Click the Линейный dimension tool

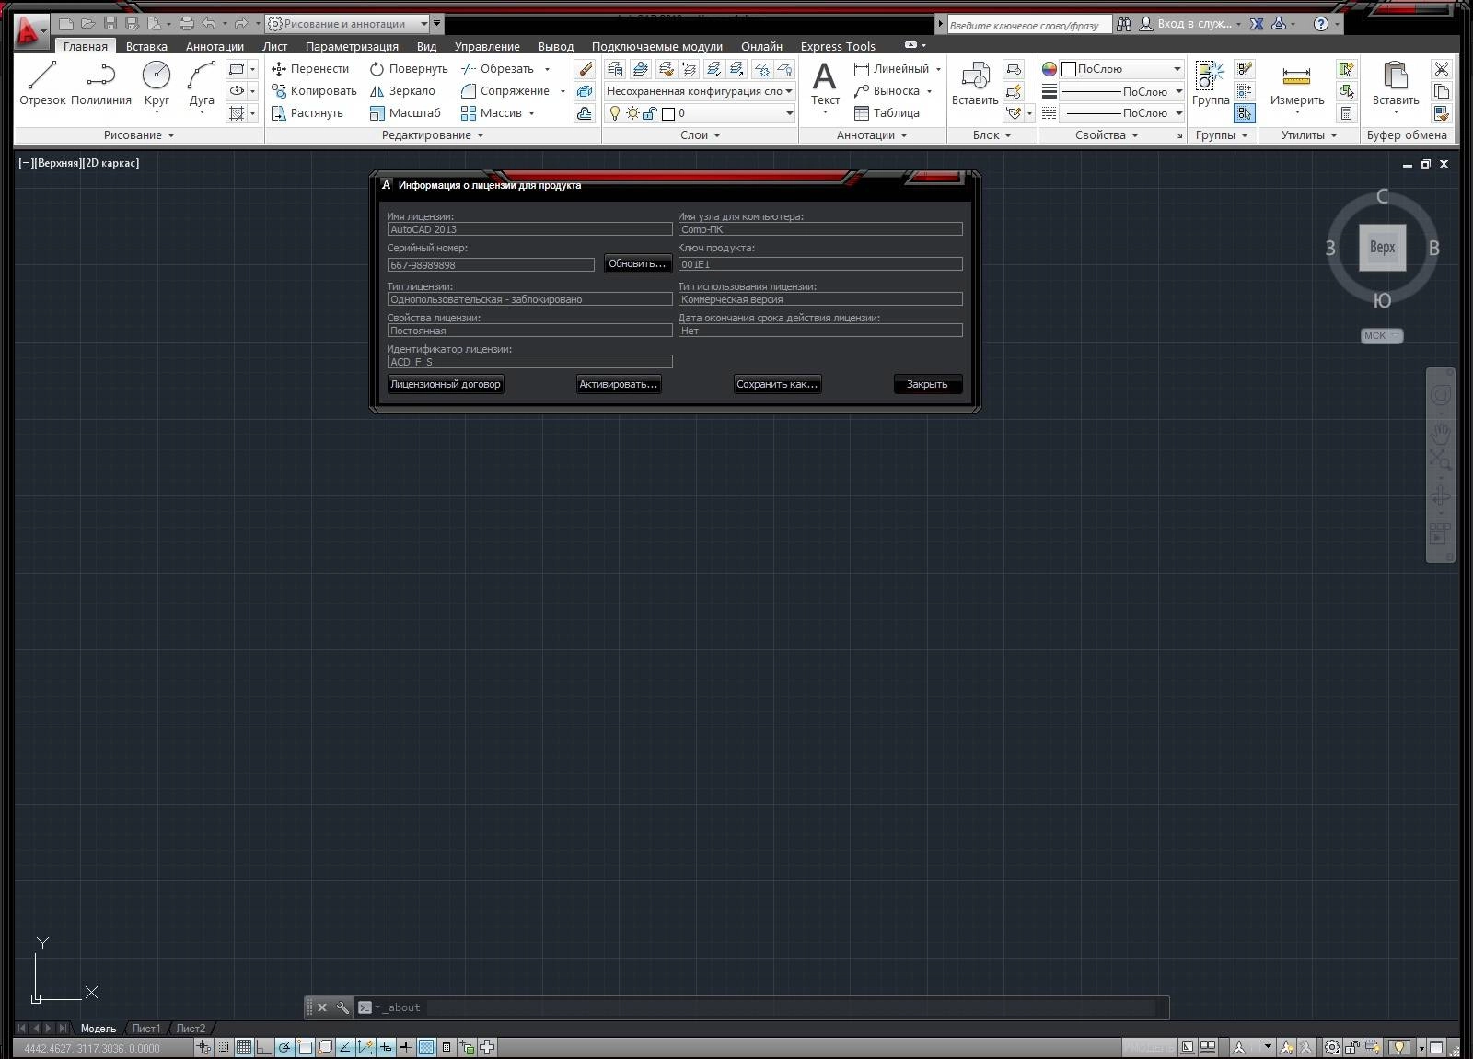(891, 69)
